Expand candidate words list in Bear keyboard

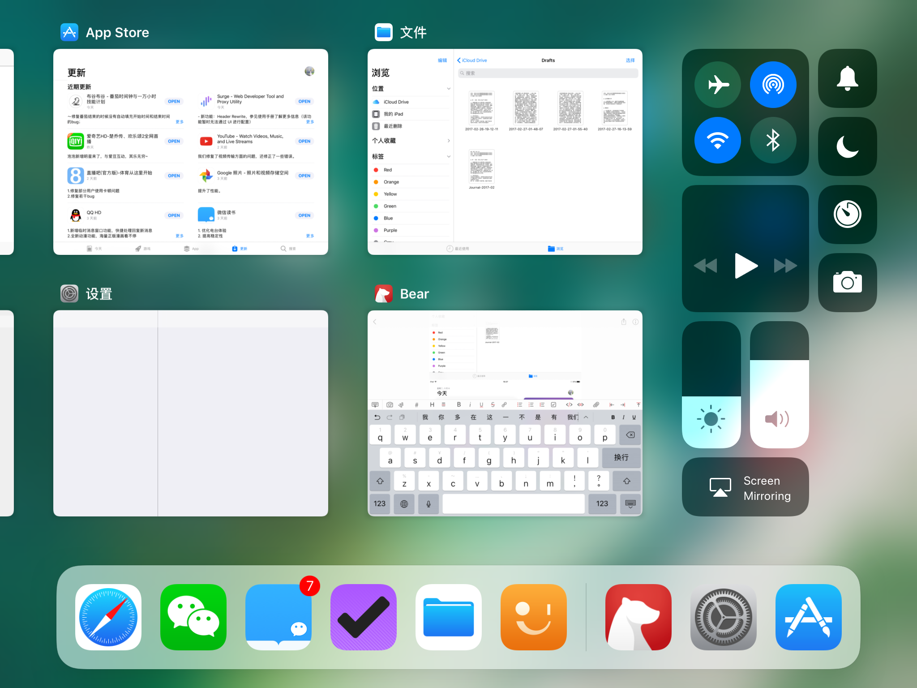pyautogui.click(x=586, y=417)
